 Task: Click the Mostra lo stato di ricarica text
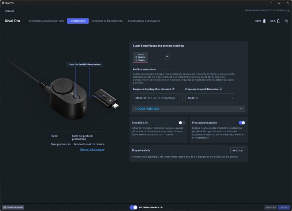[x=89, y=144]
